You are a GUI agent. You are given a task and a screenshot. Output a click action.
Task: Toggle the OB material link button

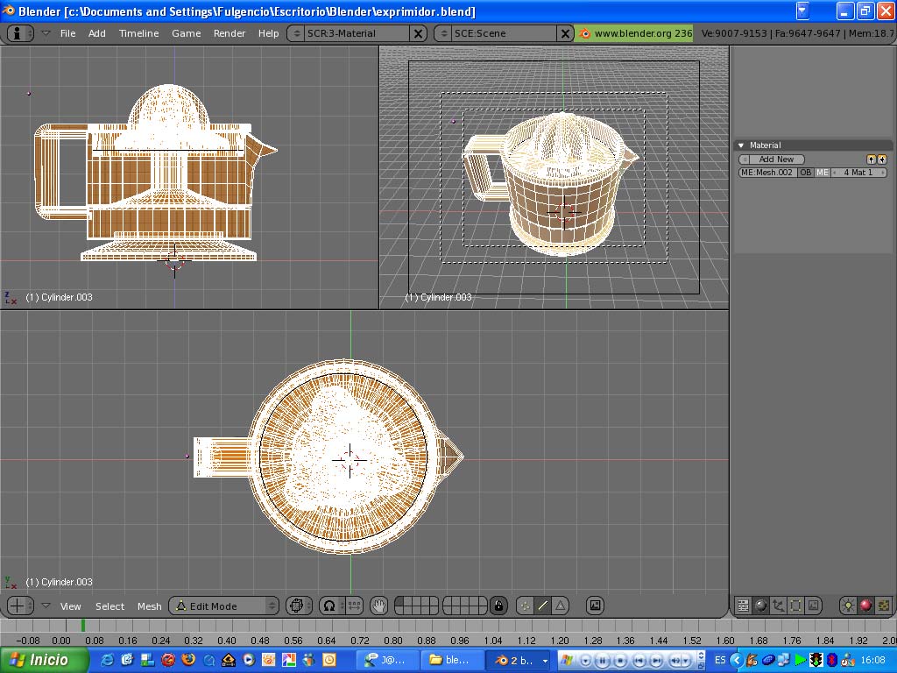[x=805, y=173]
